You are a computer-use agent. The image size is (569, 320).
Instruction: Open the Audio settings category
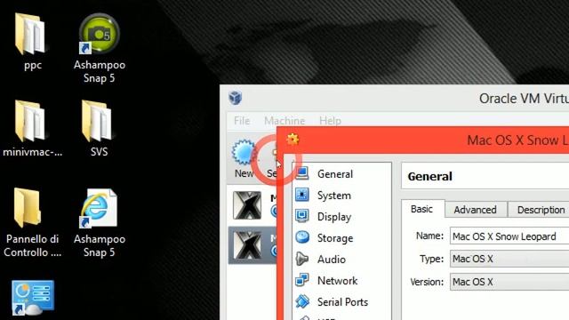pyautogui.click(x=332, y=260)
